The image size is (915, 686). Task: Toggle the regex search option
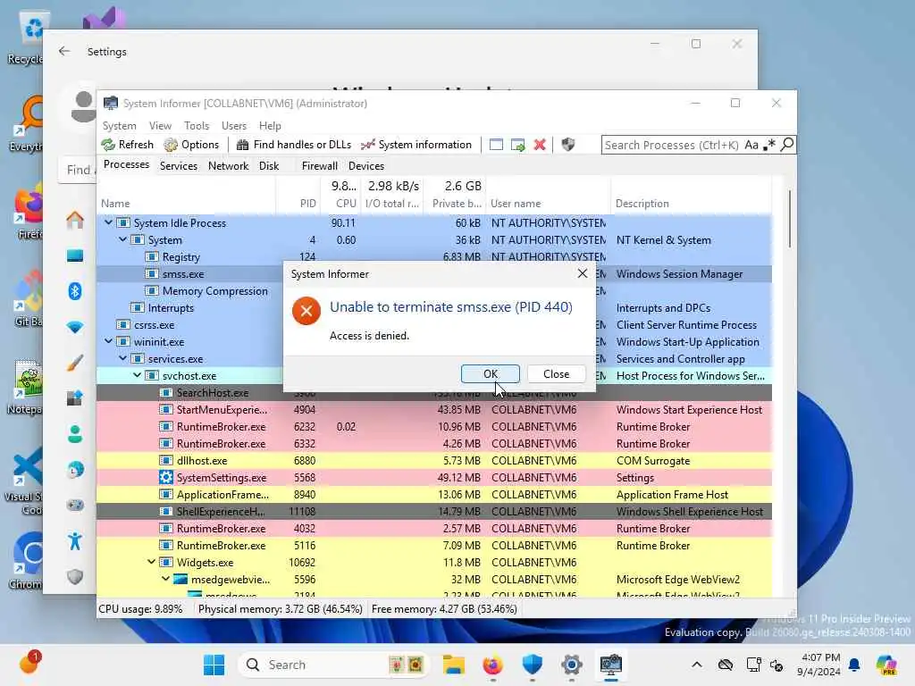769,145
